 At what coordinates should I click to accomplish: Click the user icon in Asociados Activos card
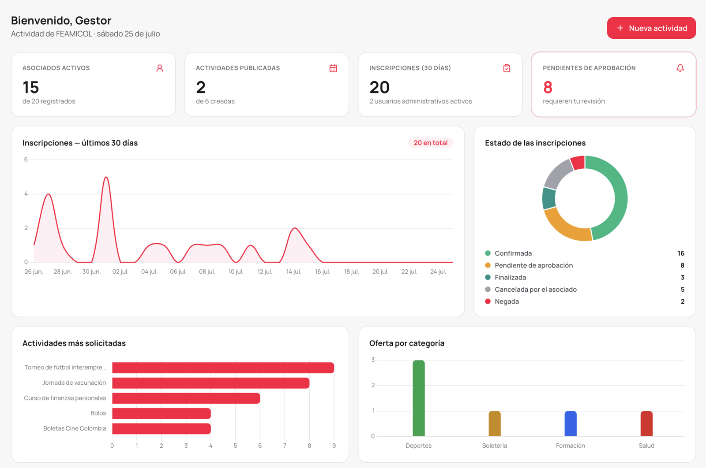pos(160,68)
